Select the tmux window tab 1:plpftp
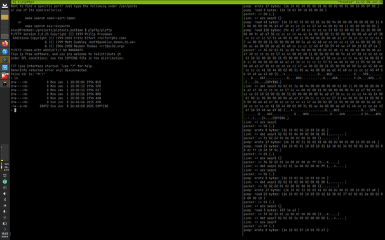Viewport: 385px width, 240px height. (26, 2)
